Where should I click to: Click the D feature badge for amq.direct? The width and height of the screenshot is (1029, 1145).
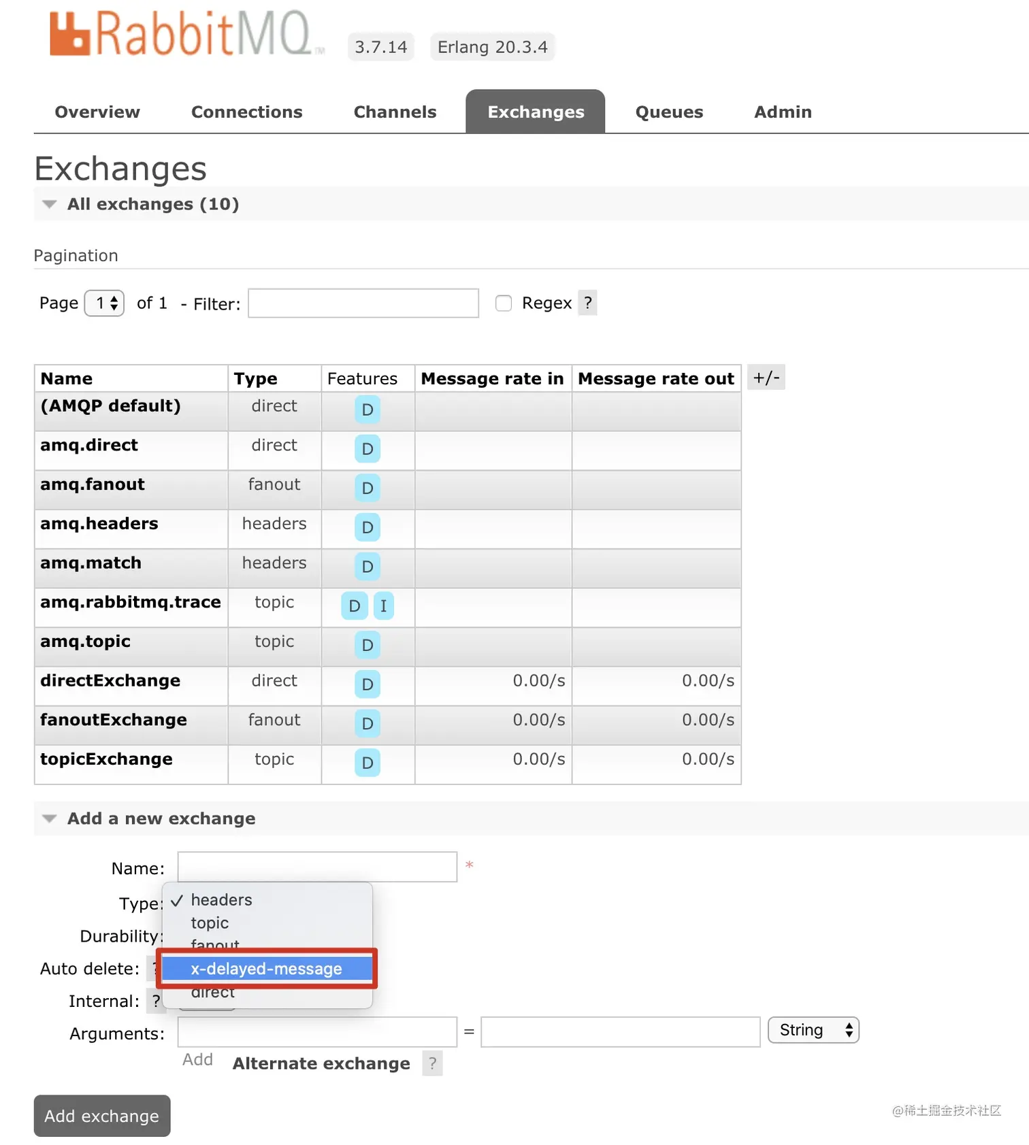click(367, 449)
